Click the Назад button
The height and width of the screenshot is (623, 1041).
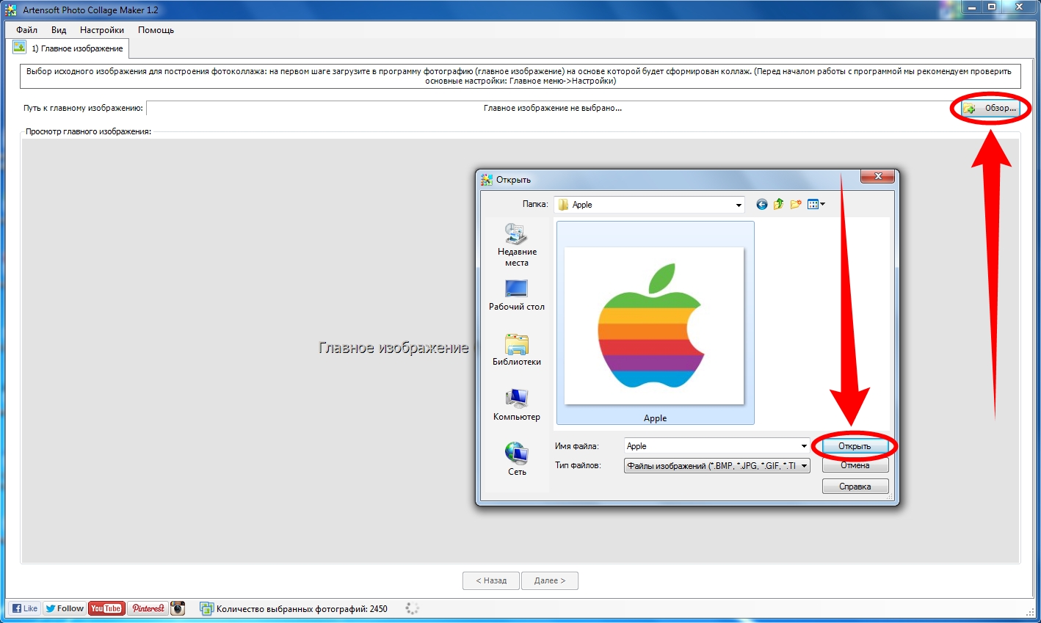491,580
